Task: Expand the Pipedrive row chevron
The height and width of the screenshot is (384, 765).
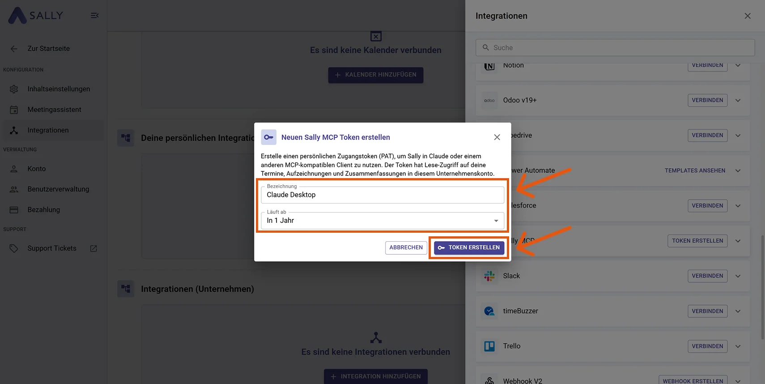Action: [738, 136]
